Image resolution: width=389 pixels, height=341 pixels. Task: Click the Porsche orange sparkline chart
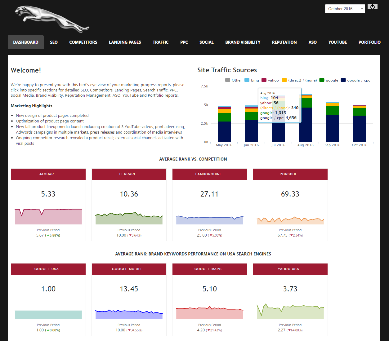click(290, 220)
